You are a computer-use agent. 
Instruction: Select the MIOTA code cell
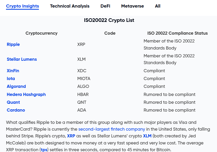pos(84,79)
